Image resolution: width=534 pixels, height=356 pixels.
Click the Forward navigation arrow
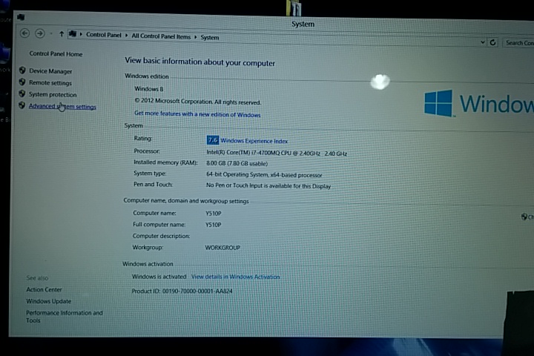[x=40, y=33]
